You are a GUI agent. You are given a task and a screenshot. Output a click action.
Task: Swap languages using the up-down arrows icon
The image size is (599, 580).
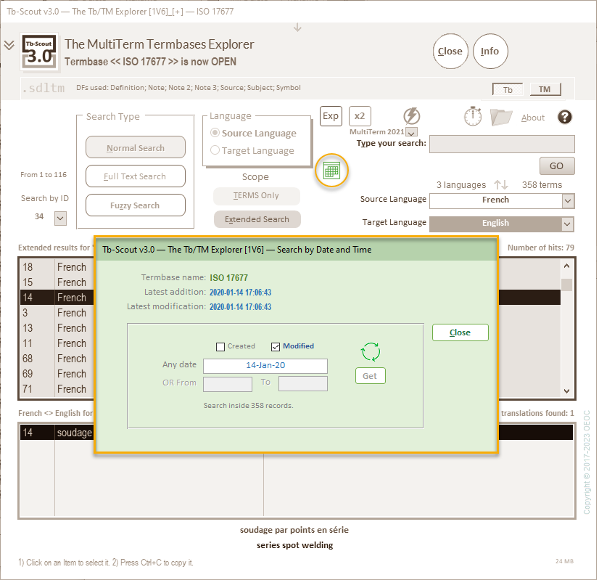tap(501, 185)
